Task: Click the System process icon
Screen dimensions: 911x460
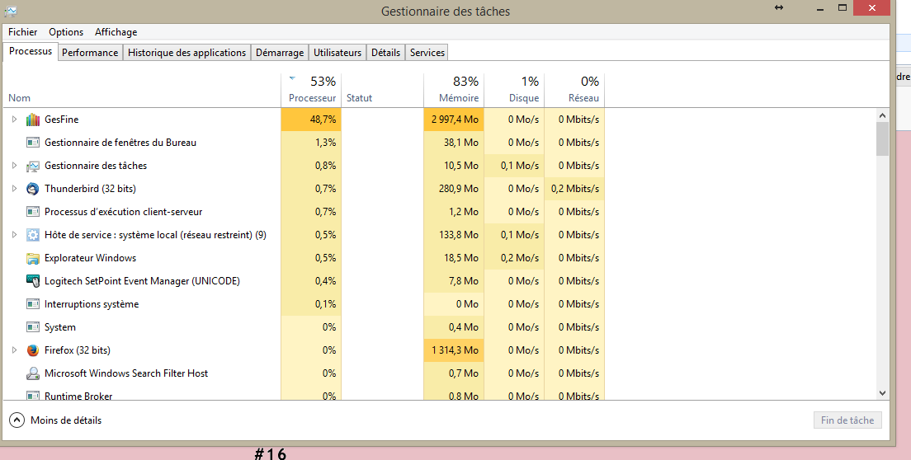Action: [x=33, y=327]
